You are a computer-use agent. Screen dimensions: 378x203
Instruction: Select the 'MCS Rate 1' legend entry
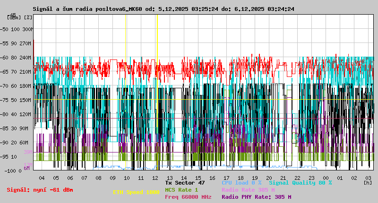181,190
